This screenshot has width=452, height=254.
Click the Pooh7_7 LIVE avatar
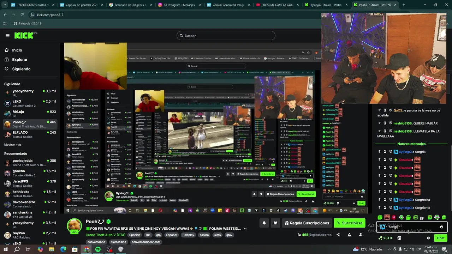pos(74,226)
